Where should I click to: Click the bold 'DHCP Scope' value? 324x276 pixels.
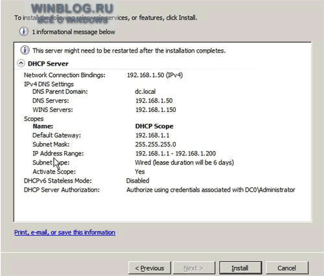tap(154, 126)
